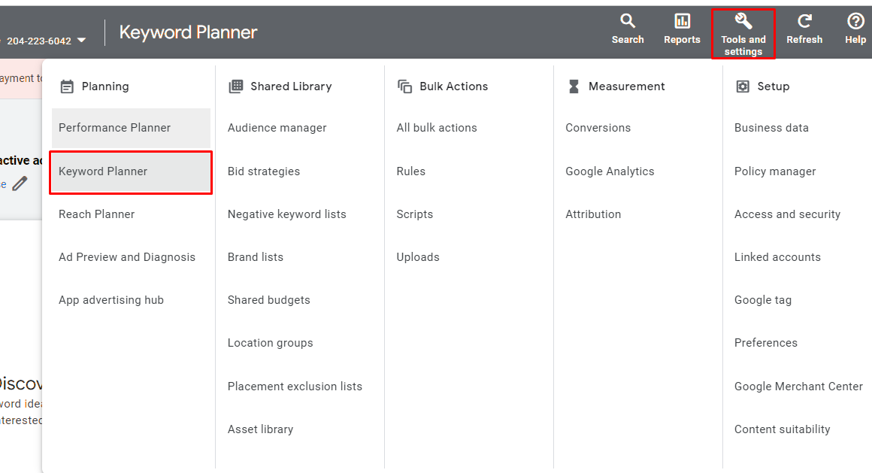Open Access and security
Image resolution: width=872 pixels, height=473 pixels.
click(x=787, y=214)
